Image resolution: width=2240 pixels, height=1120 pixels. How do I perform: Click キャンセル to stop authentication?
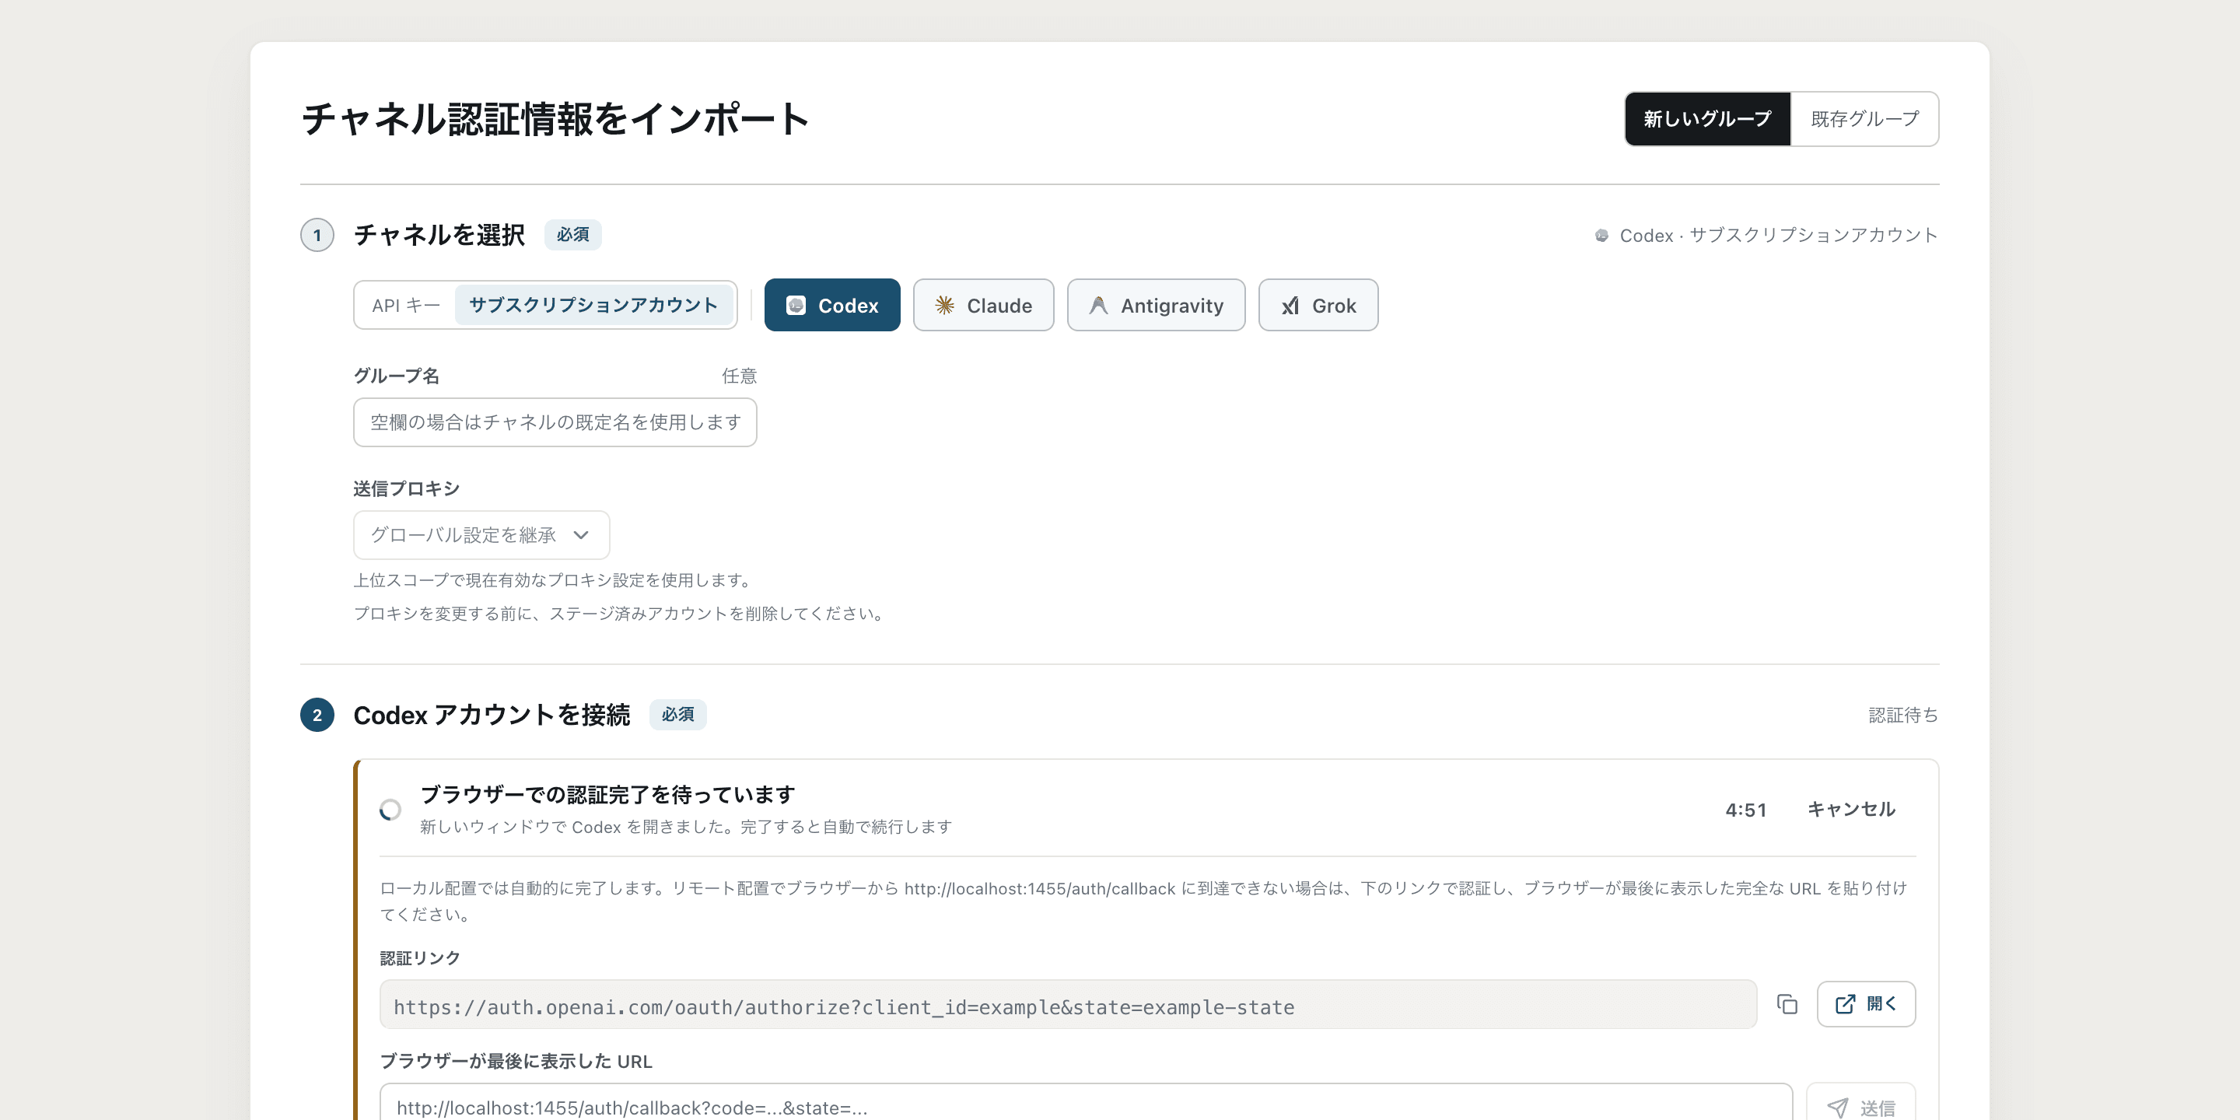coord(1851,810)
